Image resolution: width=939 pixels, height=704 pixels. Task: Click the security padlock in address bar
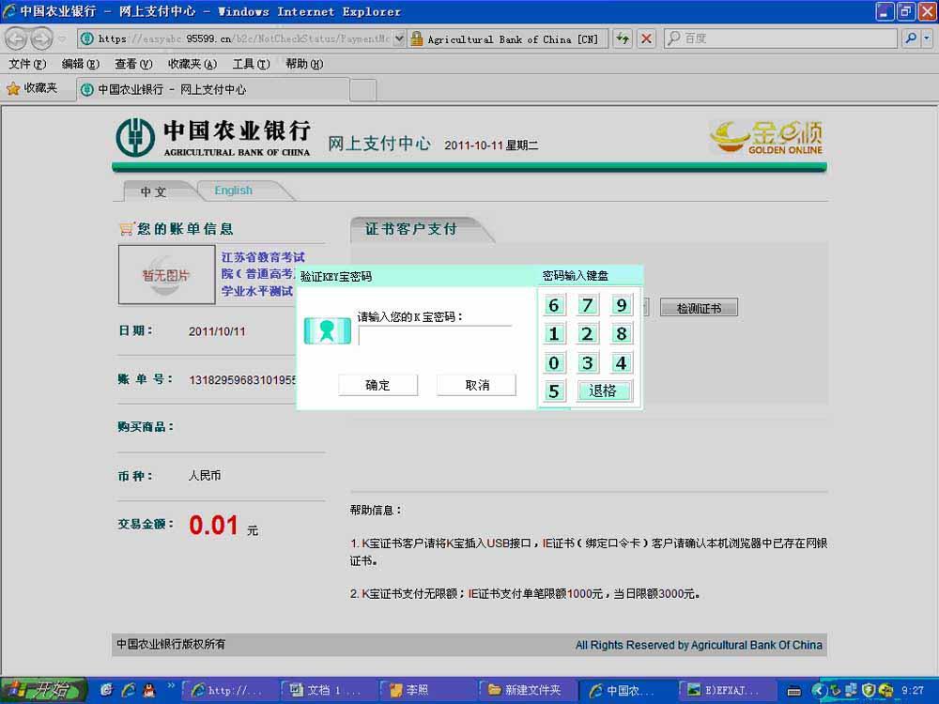pyautogui.click(x=416, y=38)
